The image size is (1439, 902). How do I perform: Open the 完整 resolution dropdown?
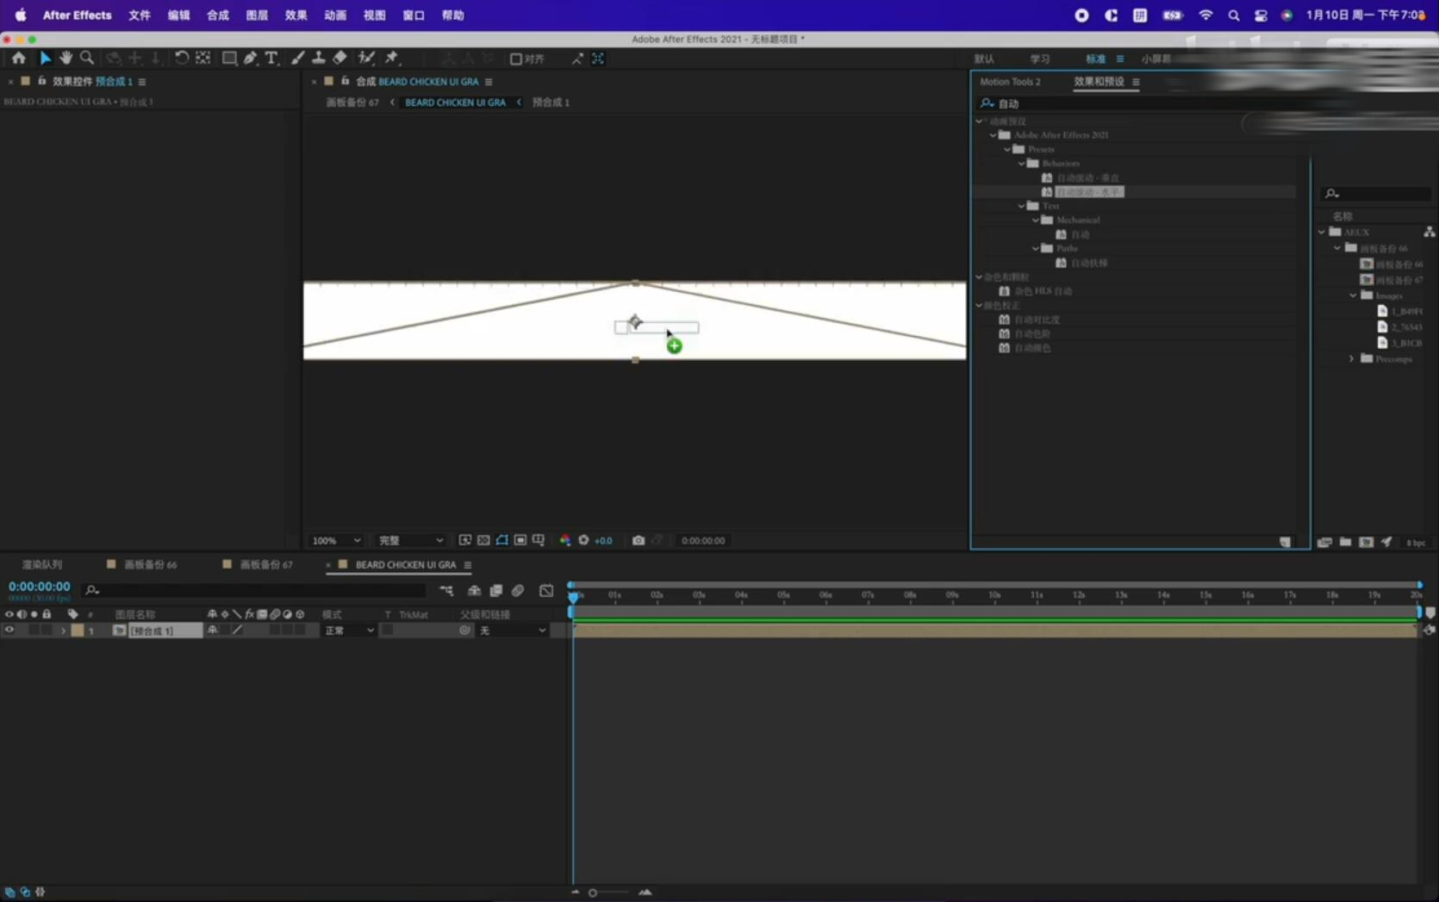click(411, 540)
